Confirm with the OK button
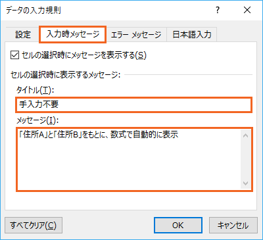Image resolution: width=263 pixels, height=240 pixels. tap(178, 226)
